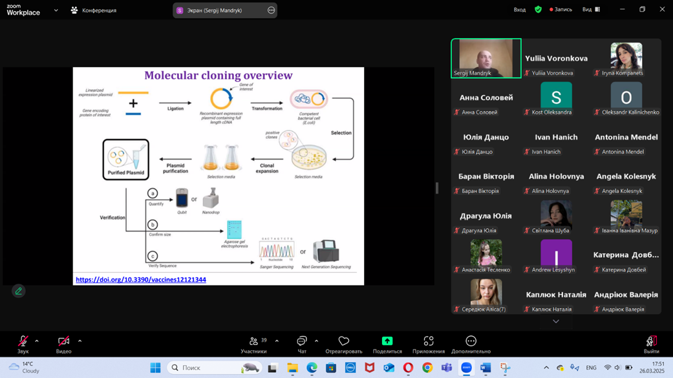Expand the Zoom Workplace dropdown arrow
The height and width of the screenshot is (378, 673).
point(56,10)
